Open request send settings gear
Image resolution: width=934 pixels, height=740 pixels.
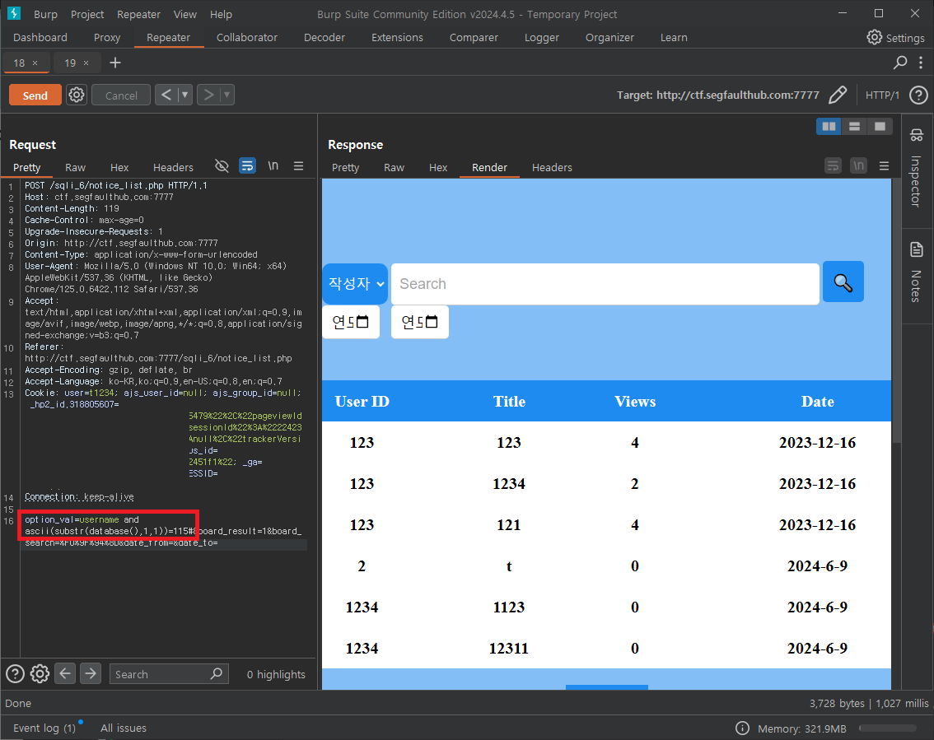77,95
